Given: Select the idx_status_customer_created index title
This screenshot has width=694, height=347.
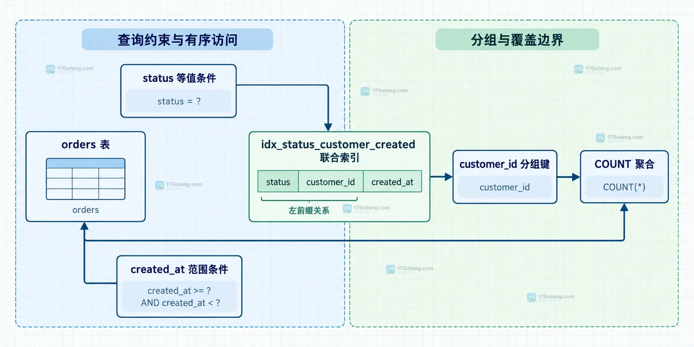Looking at the screenshot, I should 338,145.
